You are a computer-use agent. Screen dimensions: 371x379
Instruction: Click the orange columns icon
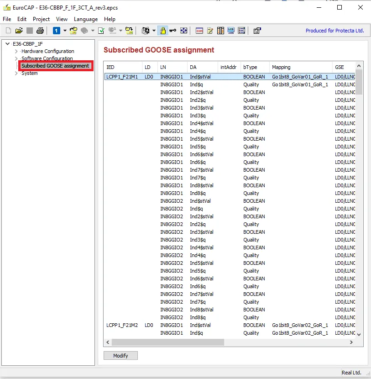(220, 31)
